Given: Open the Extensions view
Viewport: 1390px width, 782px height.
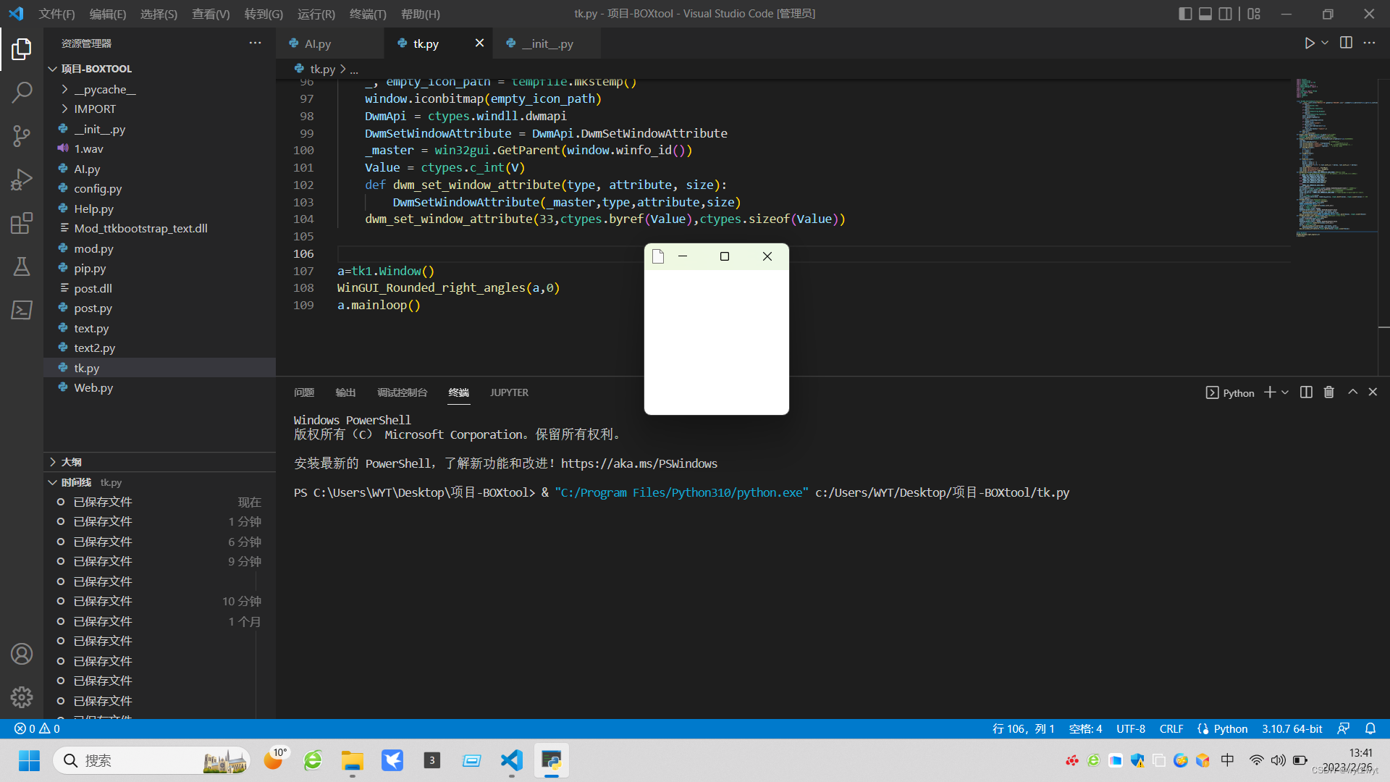Looking at the screenshot, I should (22, 223).
